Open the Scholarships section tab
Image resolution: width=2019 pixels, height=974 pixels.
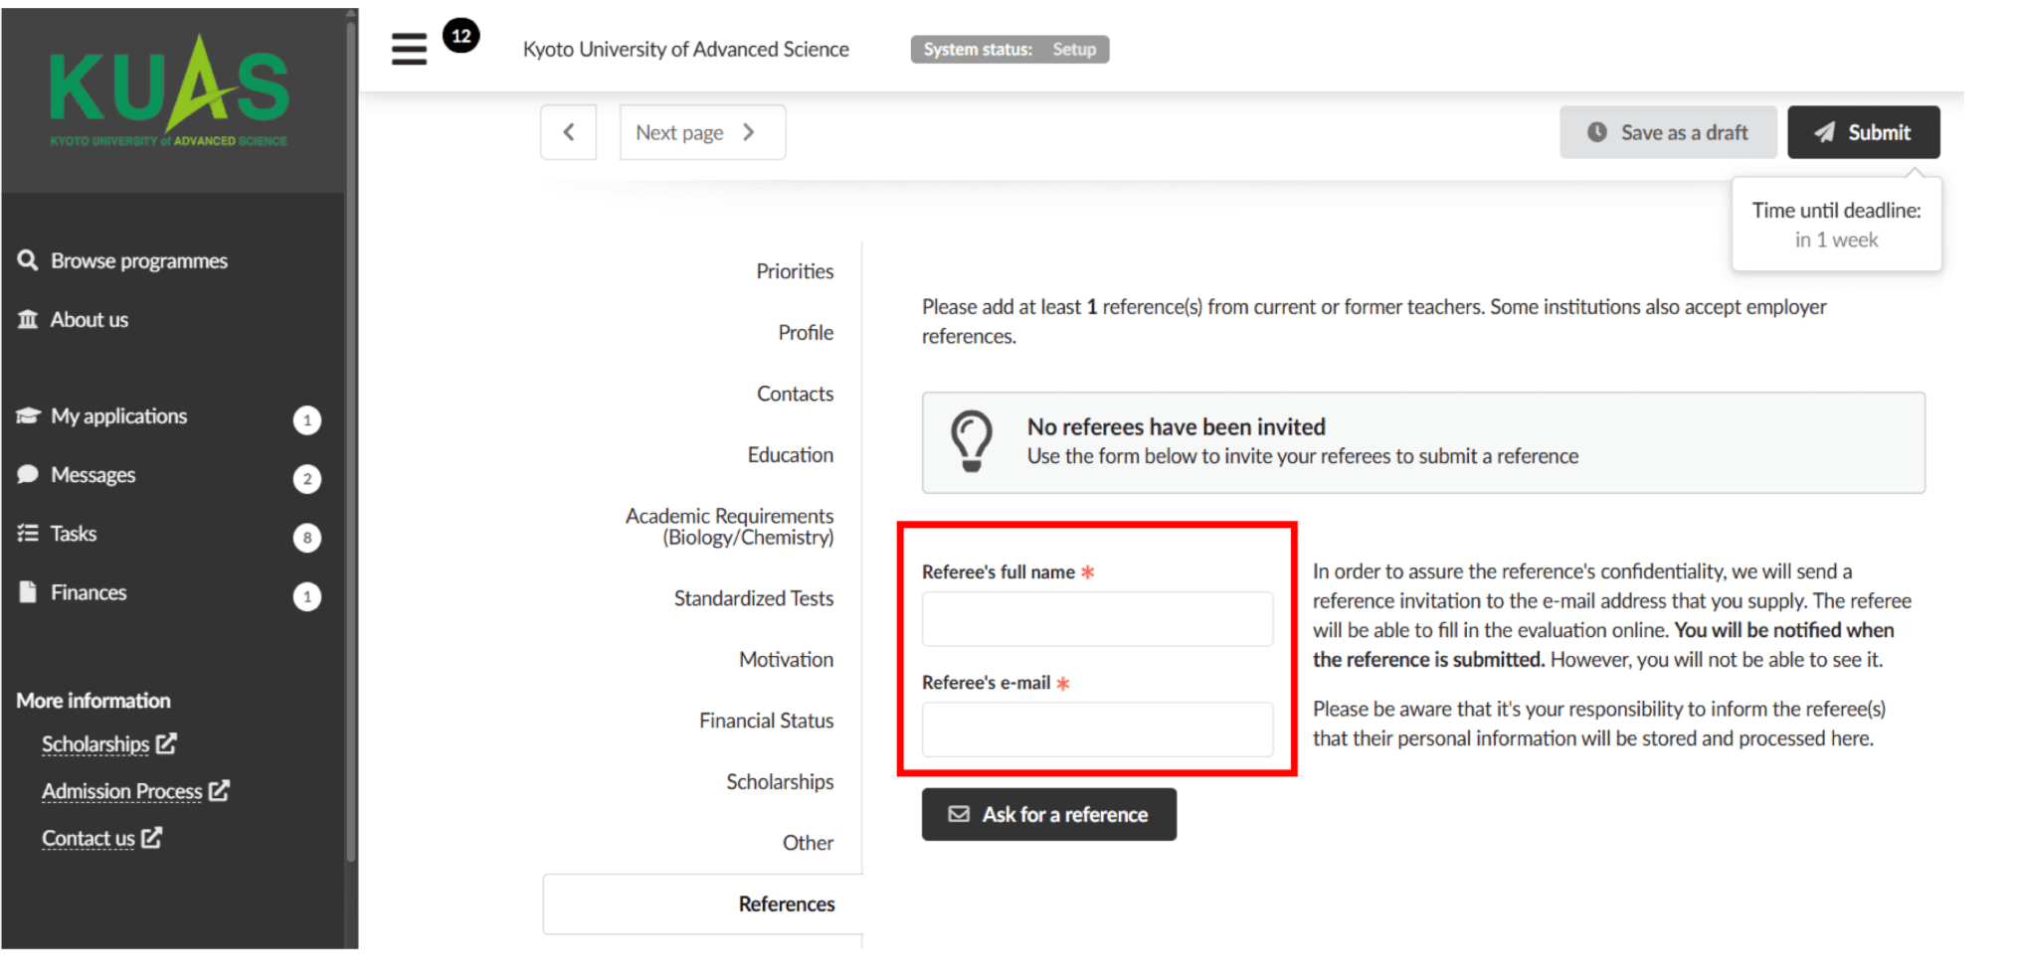pos(780,782)
